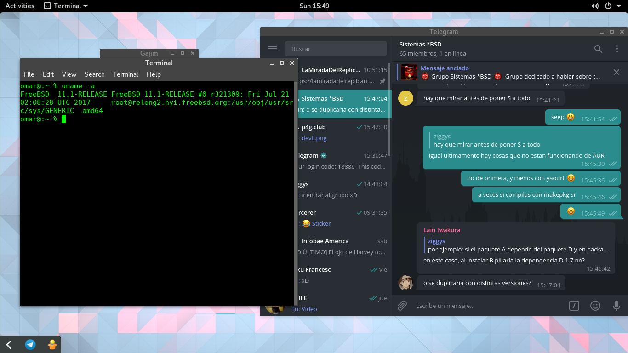This screenshot has width=628, height=353.
Task: Open the power system menu
Action: point(611,6)
